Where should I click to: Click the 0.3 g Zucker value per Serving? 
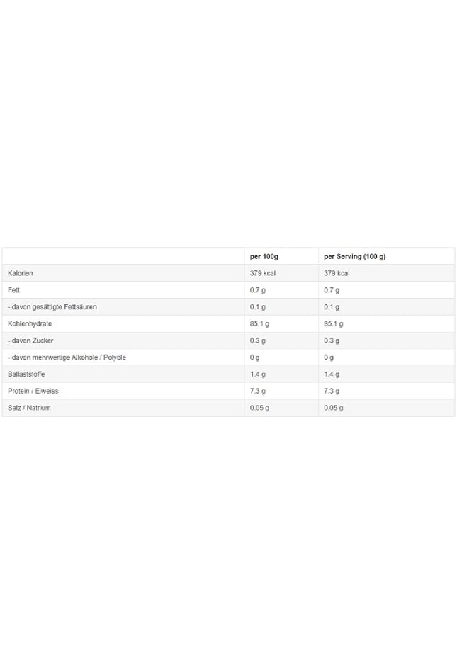[332, 341]
